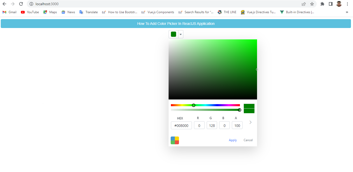
Task: Edit the R value field
Action: click(199, 125)
